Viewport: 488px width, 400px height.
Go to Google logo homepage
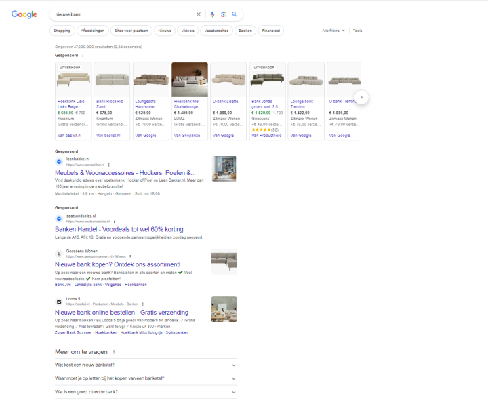click(24, 14)
